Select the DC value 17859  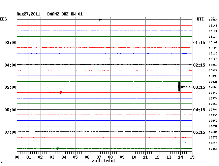pyautogui.click(x=213, y=87)
